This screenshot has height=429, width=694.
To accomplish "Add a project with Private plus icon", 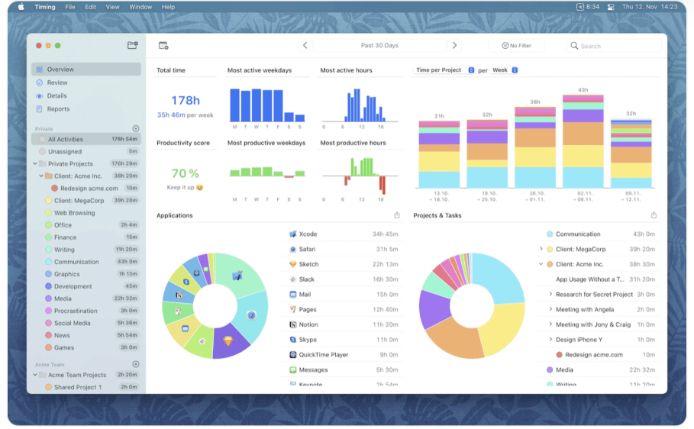I will click(136, 128).
